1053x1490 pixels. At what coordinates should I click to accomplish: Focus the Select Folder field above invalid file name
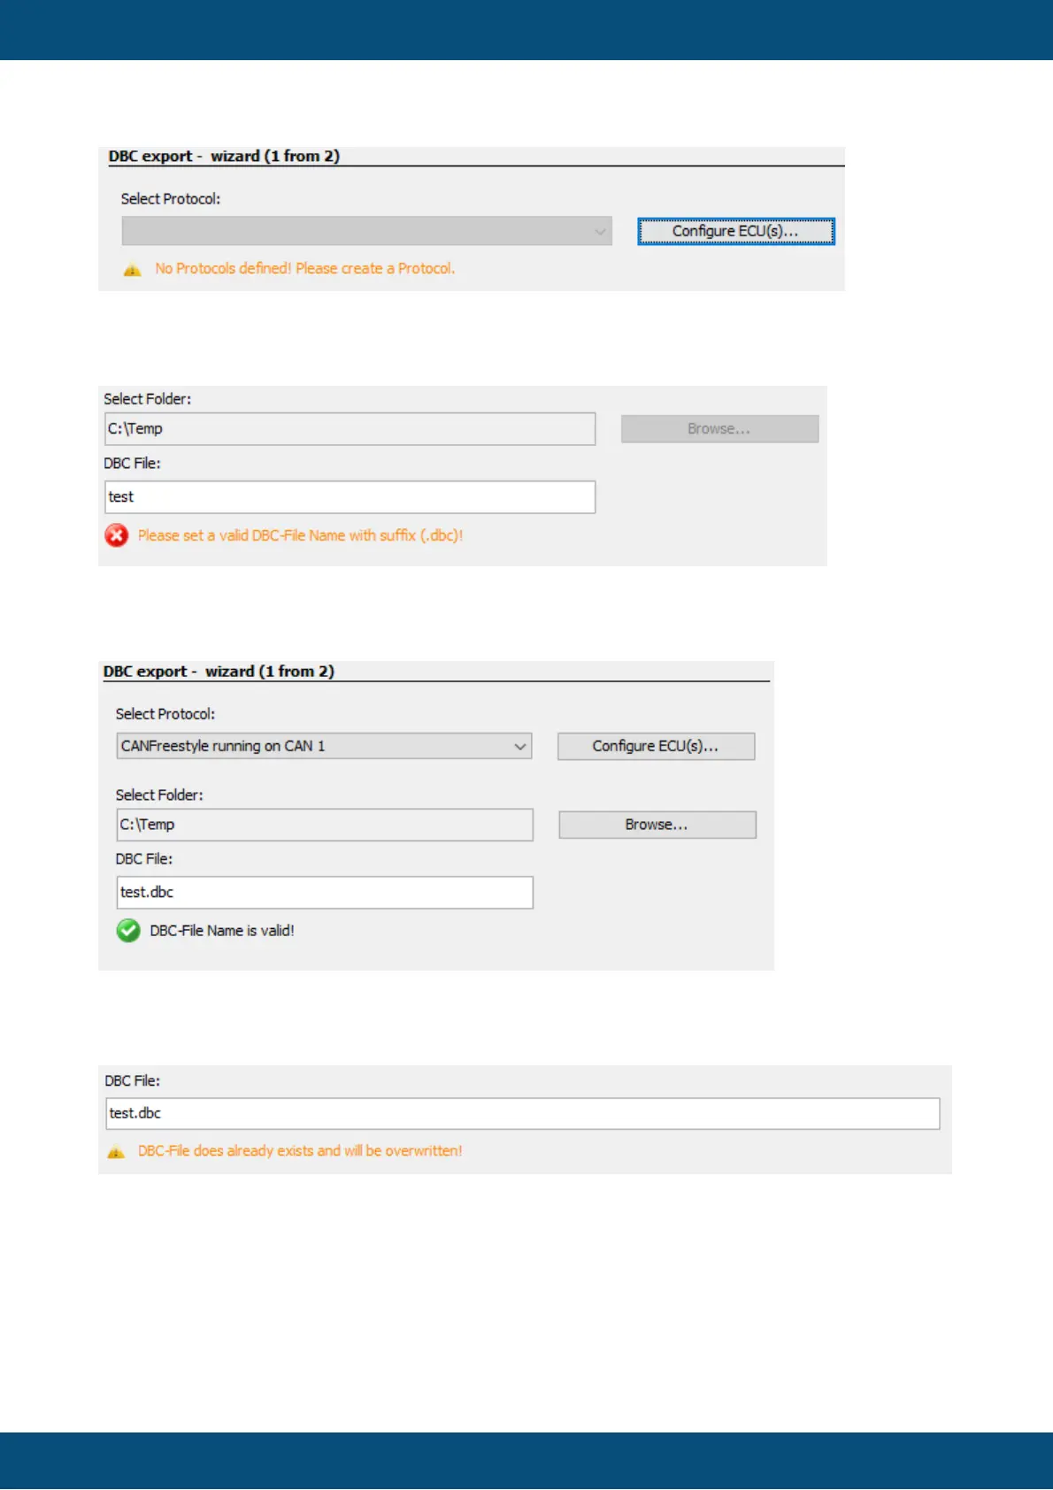click(x=350, y=429)
